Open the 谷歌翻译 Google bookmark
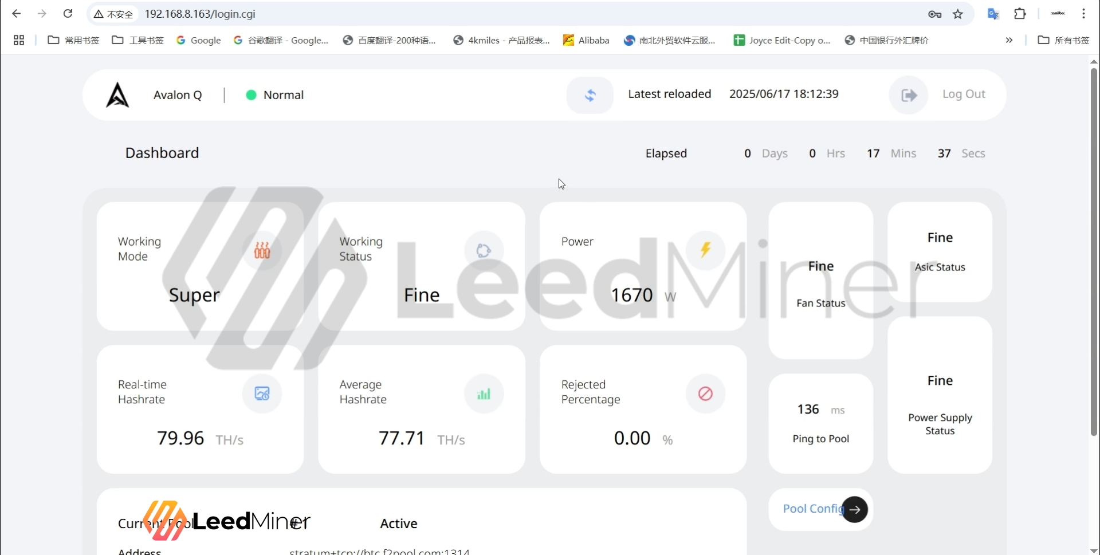 tap(281, 40)
